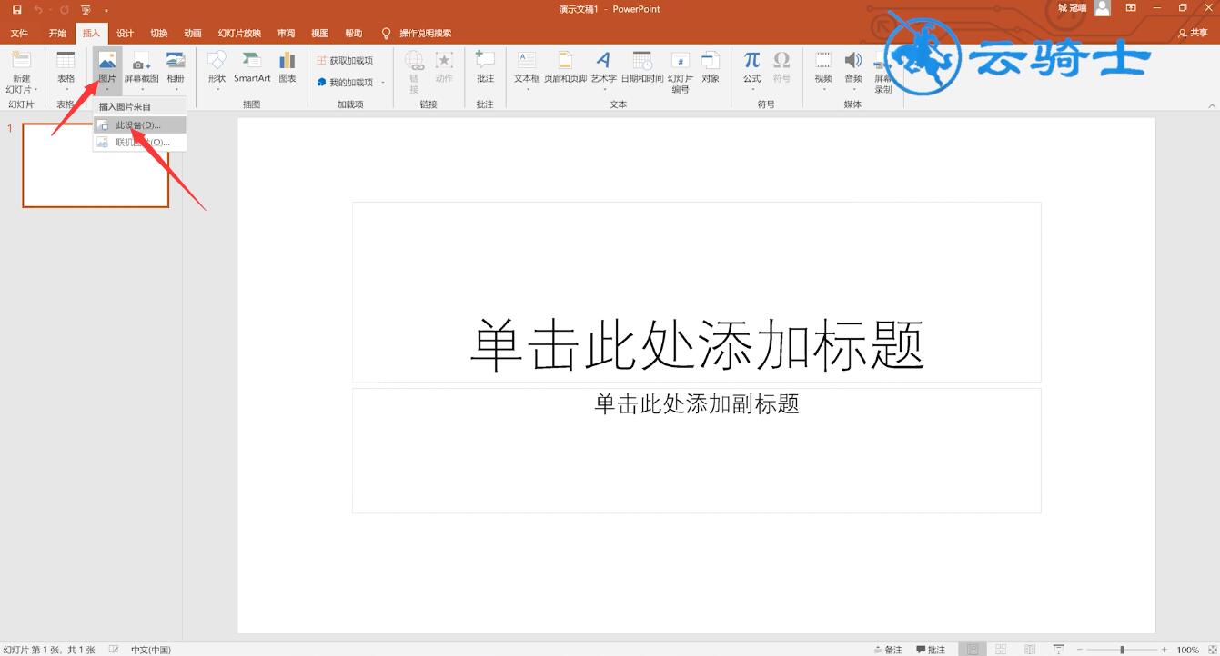Click the Save icon in the quick access toolbar
1220x656 pixels.
(16, 9)
